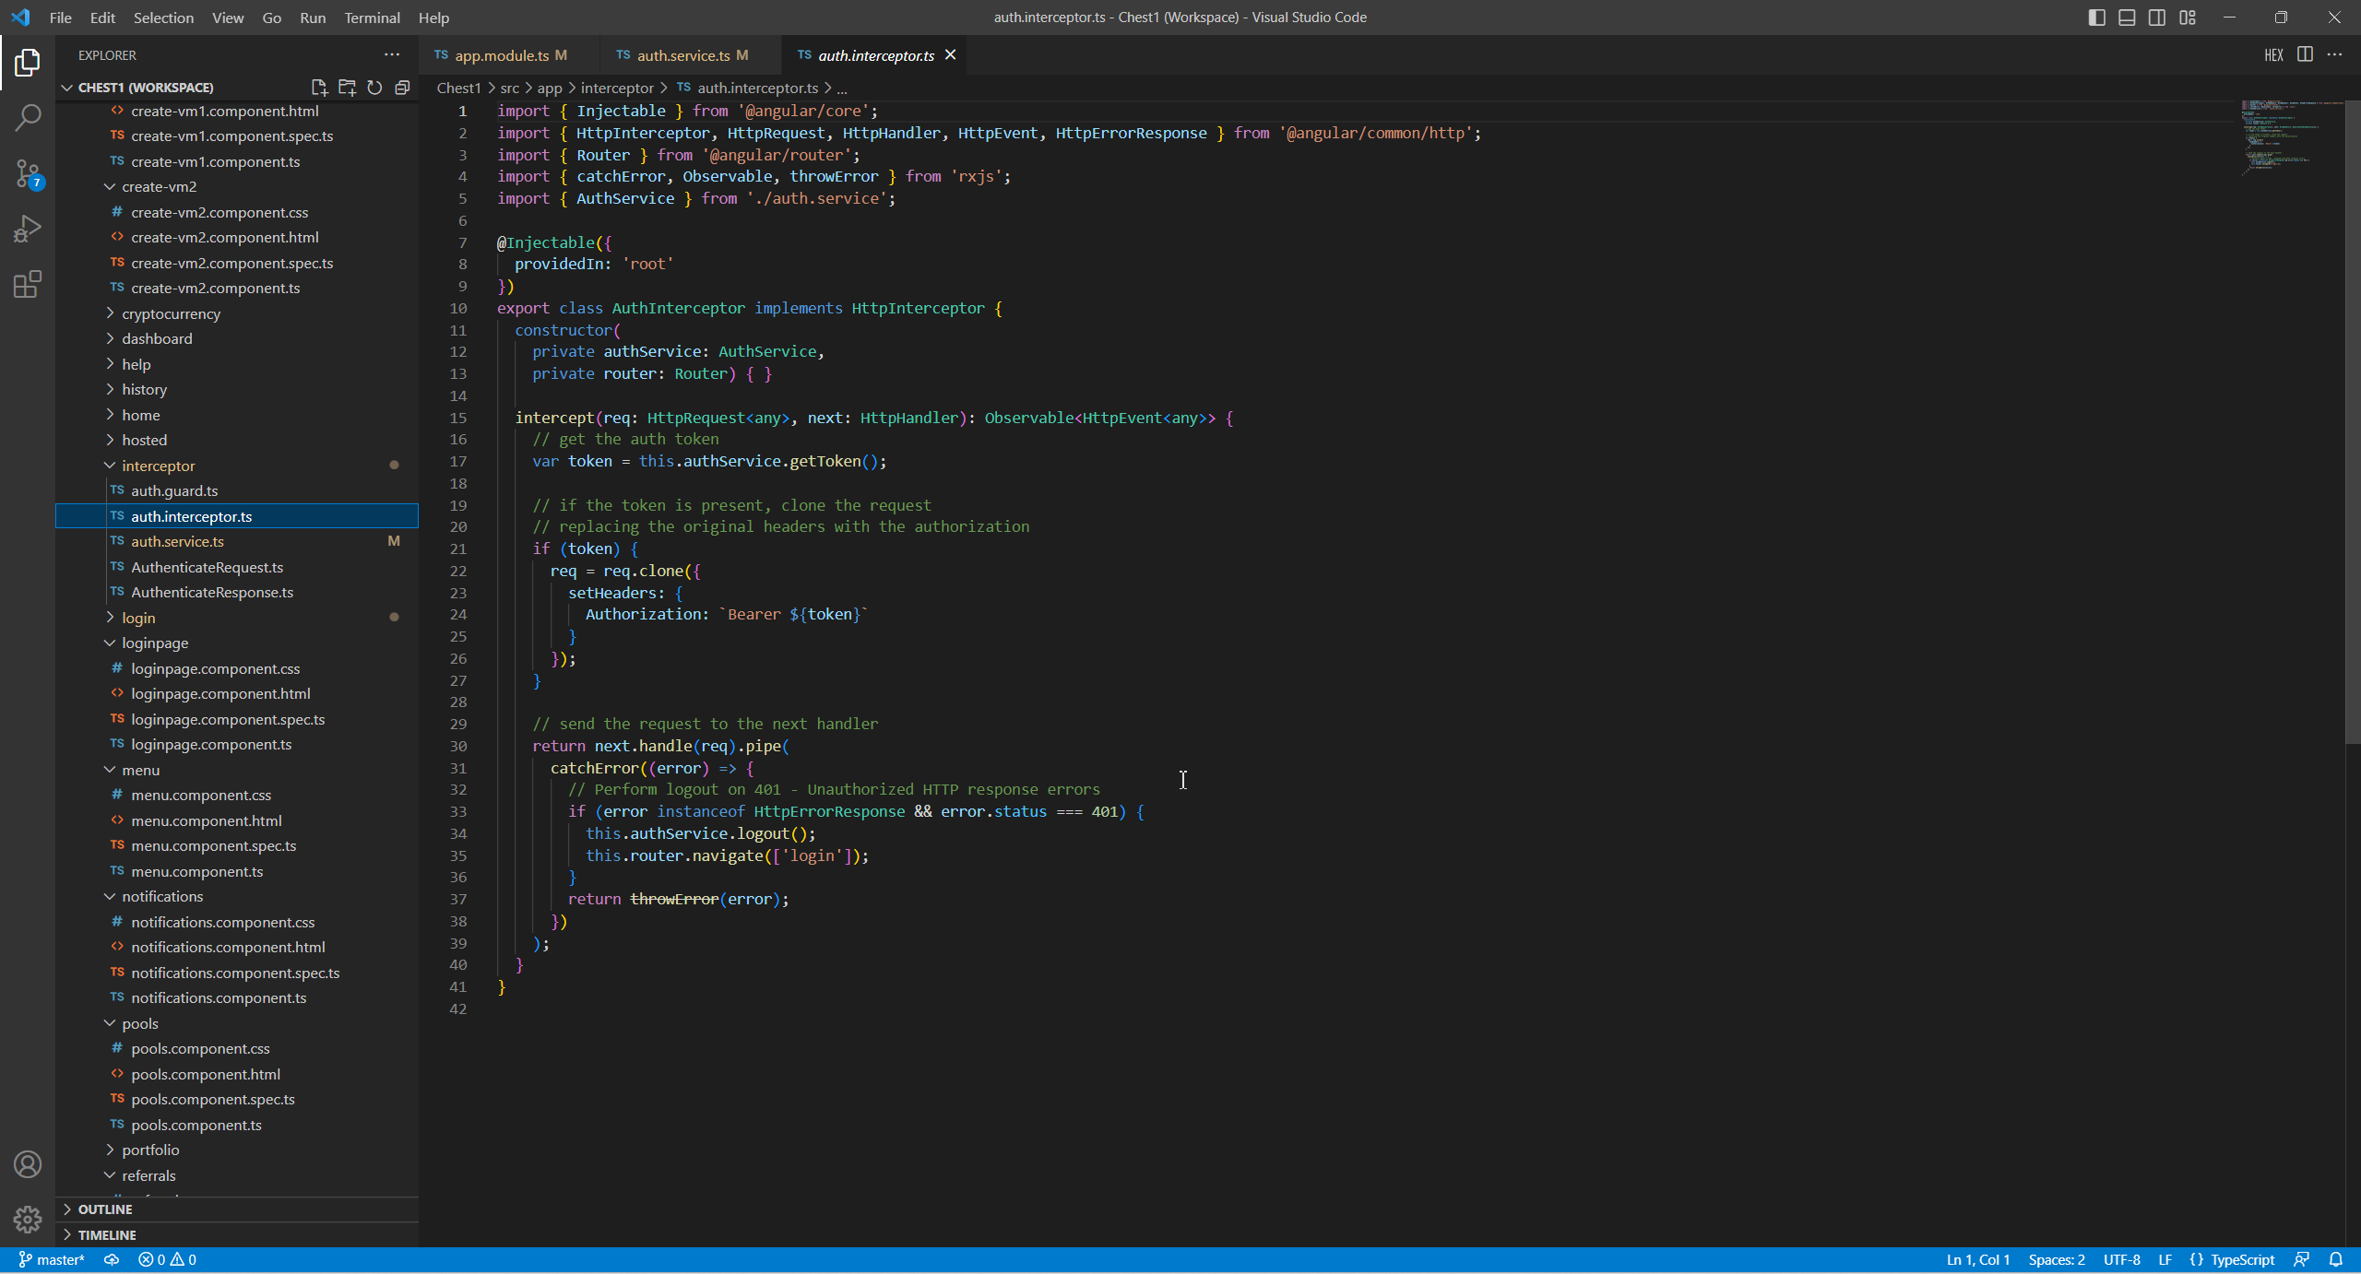Image resolution: width=2361 pixels, height=1274 pixels.
Task: Toggle primary sidebar visibility
Action: (x=2096, y=18)
